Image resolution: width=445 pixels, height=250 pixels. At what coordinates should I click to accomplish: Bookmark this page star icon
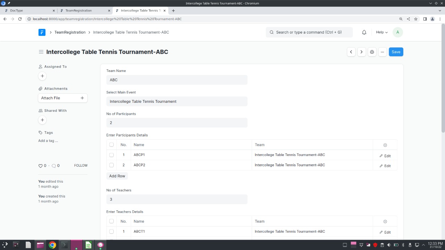point(416,19)
